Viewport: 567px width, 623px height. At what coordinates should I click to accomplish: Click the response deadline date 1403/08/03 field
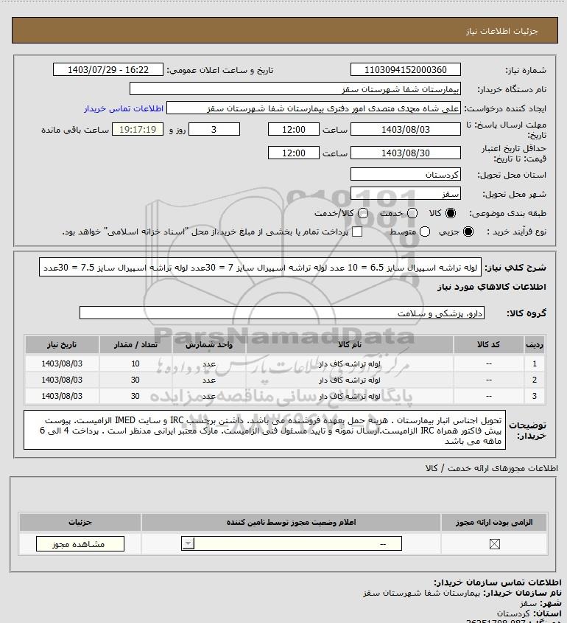click(x=406, y=130)
